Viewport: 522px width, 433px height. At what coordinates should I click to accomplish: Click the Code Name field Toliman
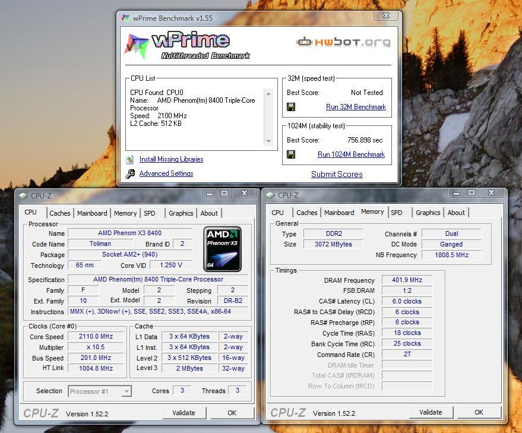click(x=100, y=244)
